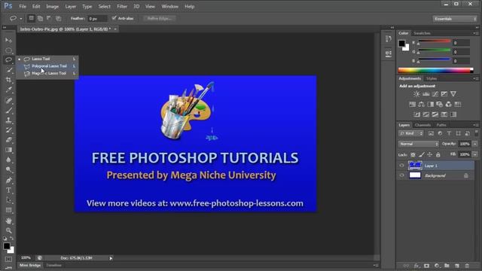This screenshot has width=482, height=271.
Task: Open the Opacity slider dropdown arrow
Action: [x=475, y=144]
